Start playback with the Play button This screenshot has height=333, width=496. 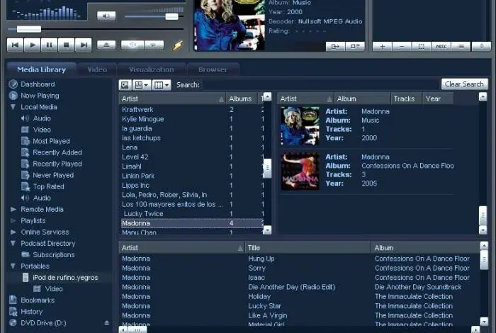click(x=32, y=45)
